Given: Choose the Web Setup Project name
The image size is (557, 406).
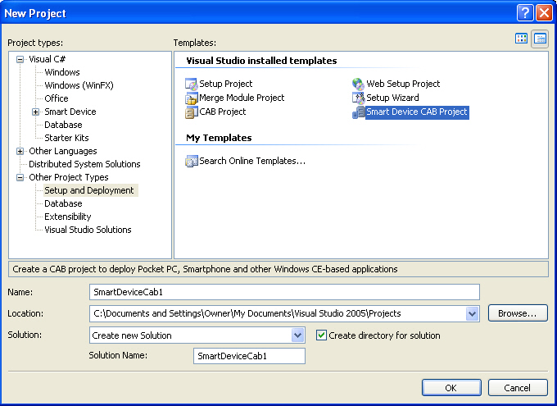Looking at the screenshot, I should (x=403, y=84).
